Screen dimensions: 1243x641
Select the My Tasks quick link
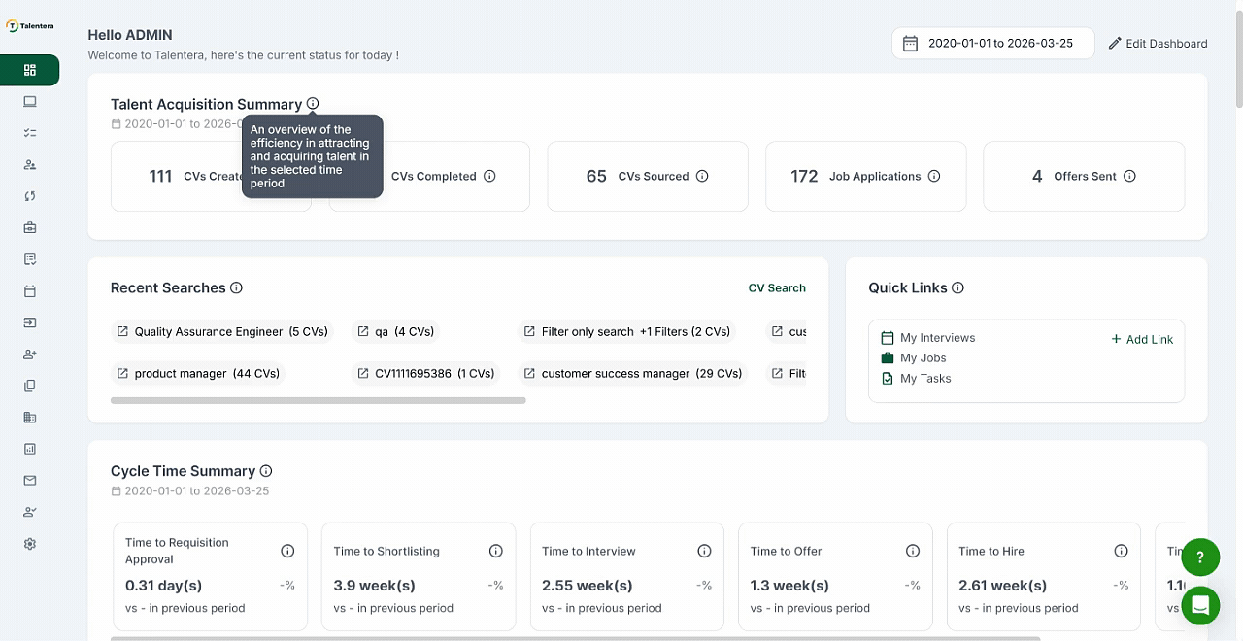click(x=924, y=379)
